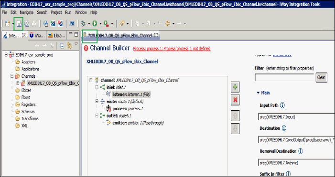Click the 'process.1 not defined' error link

tap(172, 49)
